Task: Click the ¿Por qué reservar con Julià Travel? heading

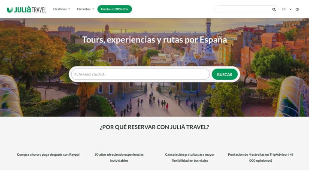Action: pyautogui.click(x=154, y=127)
